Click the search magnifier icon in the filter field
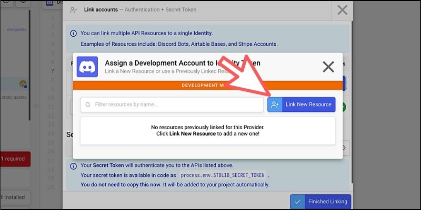The height and width of the screenshot is (210, 421). pos(88,104)
